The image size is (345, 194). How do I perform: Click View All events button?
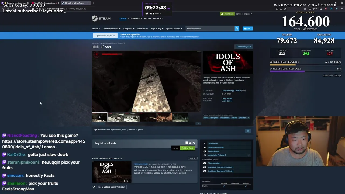pos(192,158)
